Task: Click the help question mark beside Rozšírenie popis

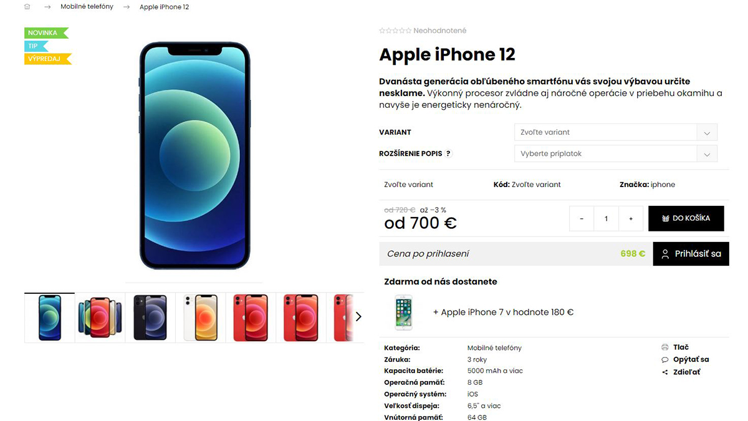Action: (448, 153)
